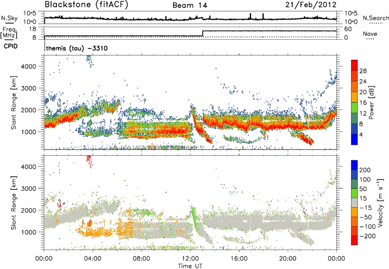Image resolution: width=389 pixels, height=269 pixels.
Task: Click the blue swatch at the Power colorbar bottom
Action: click(354, 139)
